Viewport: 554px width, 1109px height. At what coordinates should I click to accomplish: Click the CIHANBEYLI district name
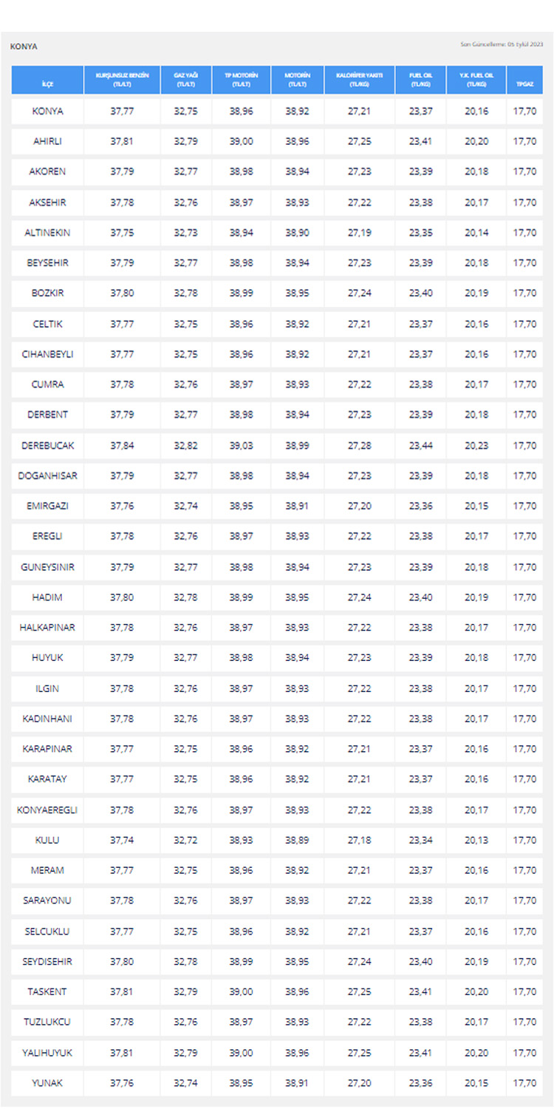(x=47, y=354)
